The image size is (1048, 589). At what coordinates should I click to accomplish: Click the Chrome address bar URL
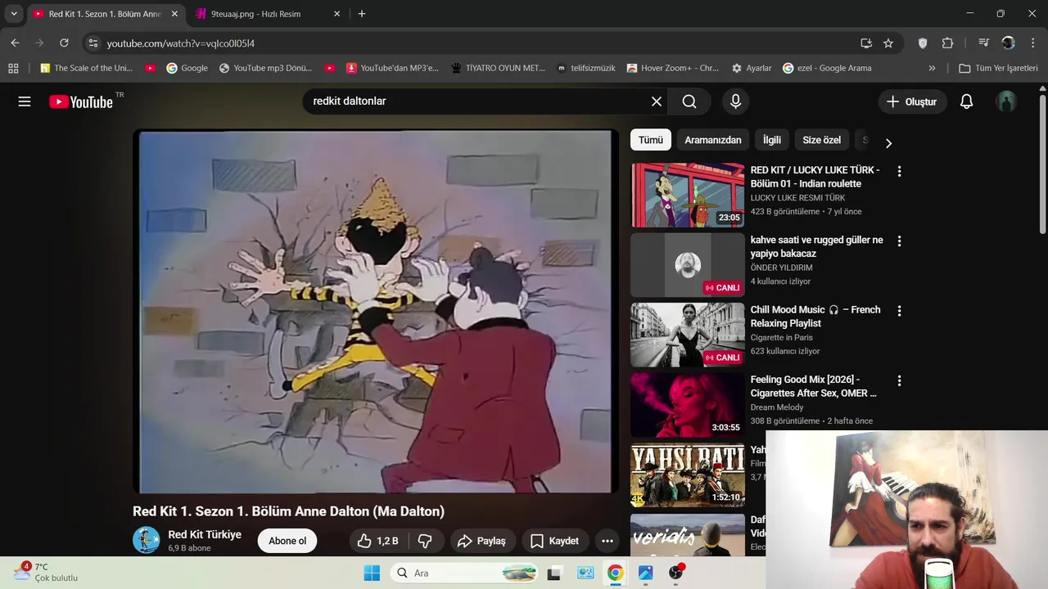(180, 43)
